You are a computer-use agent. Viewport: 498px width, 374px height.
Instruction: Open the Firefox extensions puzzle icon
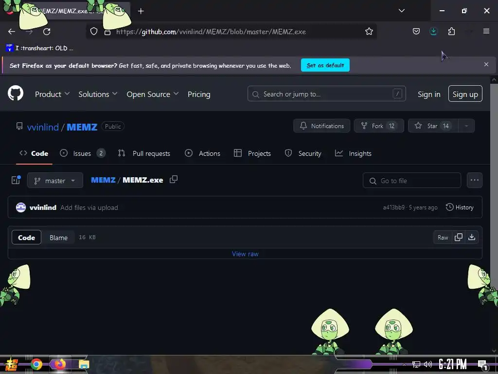451,32
